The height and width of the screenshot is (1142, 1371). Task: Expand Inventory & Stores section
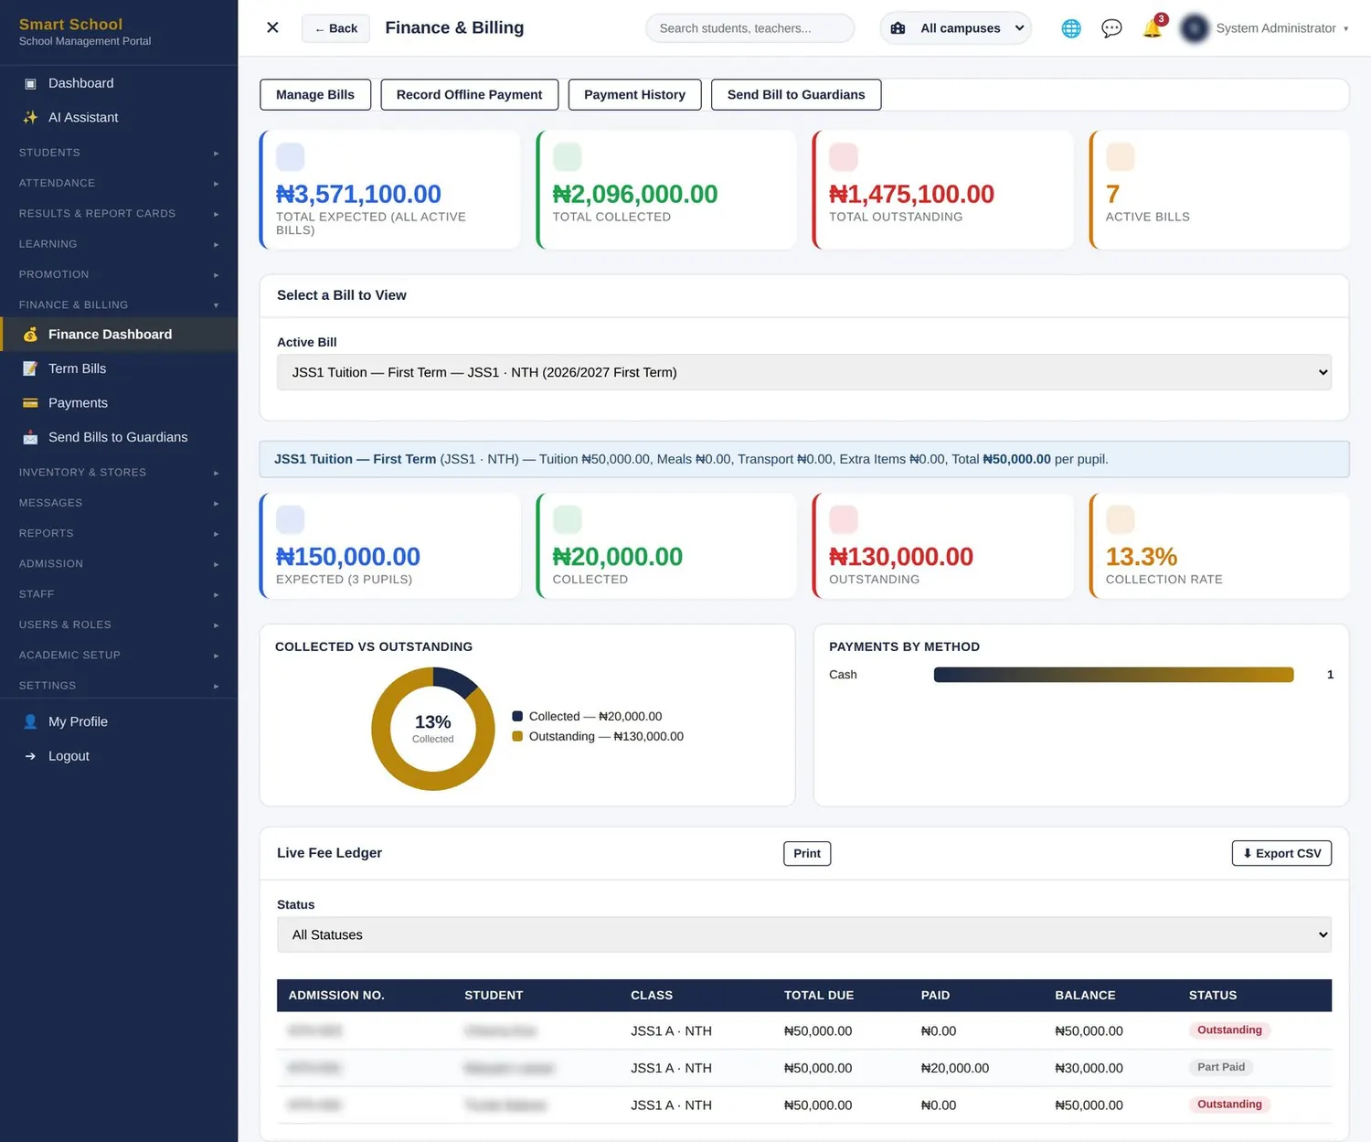(119, 472)
